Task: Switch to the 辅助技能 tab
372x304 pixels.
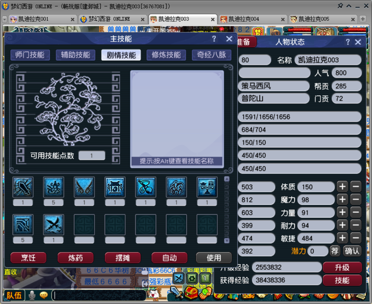Action: point(75,55)
